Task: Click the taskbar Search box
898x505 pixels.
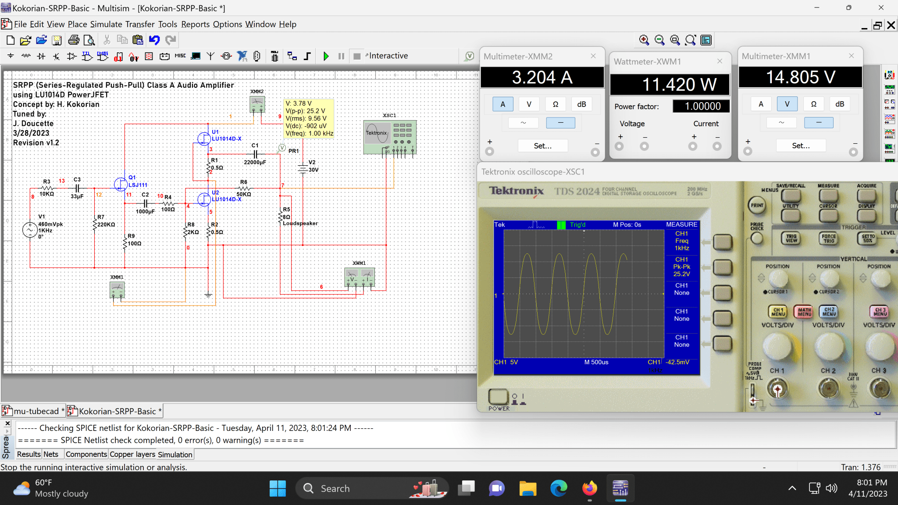Action: pyautogui.click(x=372, y=488)
